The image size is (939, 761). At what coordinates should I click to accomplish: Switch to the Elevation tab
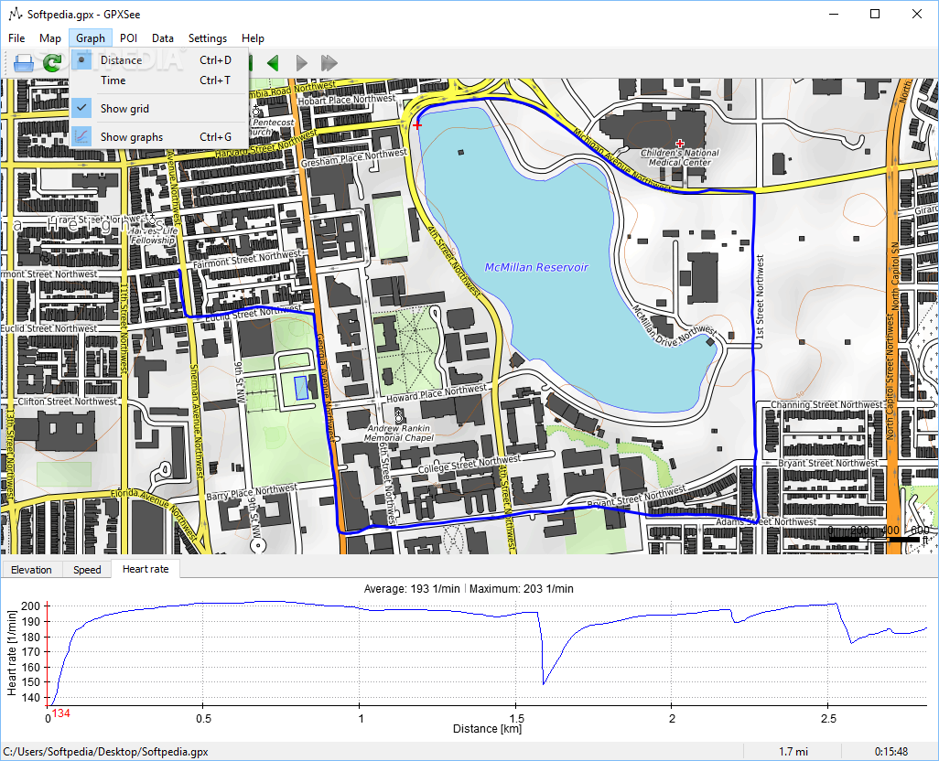(31, 570)
